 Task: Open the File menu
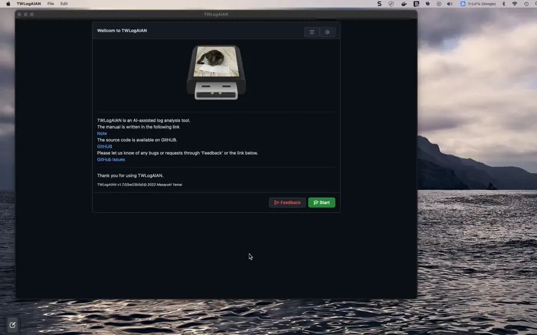coord(51,3)
